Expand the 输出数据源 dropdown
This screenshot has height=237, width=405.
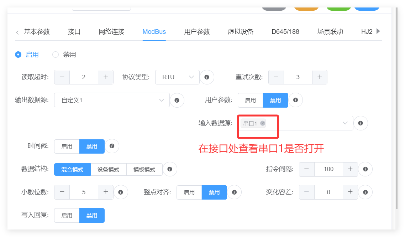pos(112,100)
